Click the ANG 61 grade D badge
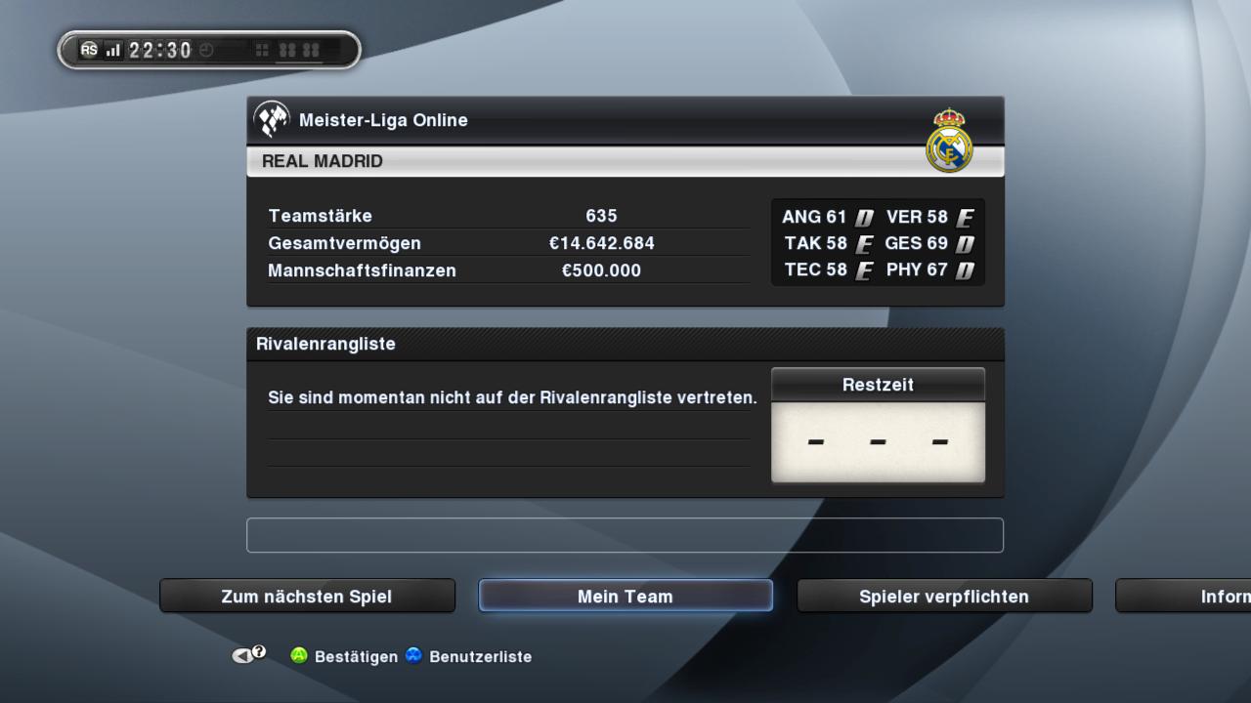The image size is (1251, 703). click(864, 218)
